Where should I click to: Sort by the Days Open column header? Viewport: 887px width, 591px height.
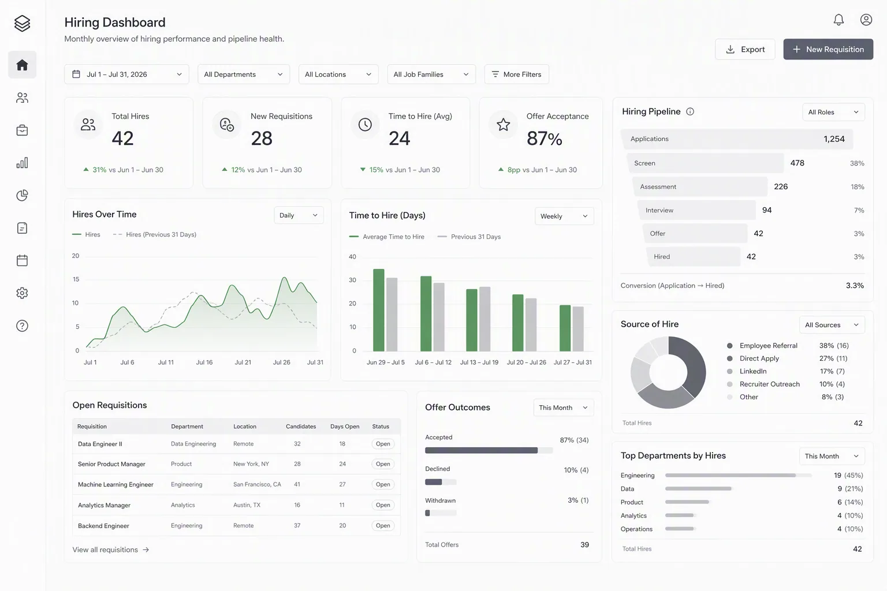(345, 427)
